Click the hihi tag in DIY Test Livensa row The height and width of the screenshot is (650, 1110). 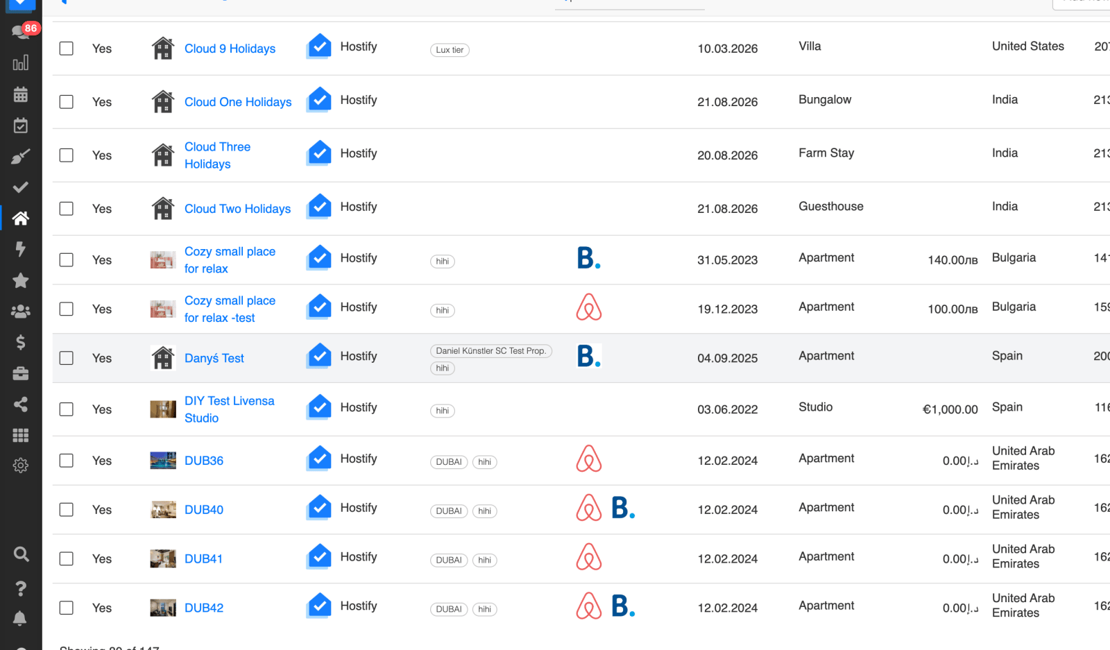point(443,411)
